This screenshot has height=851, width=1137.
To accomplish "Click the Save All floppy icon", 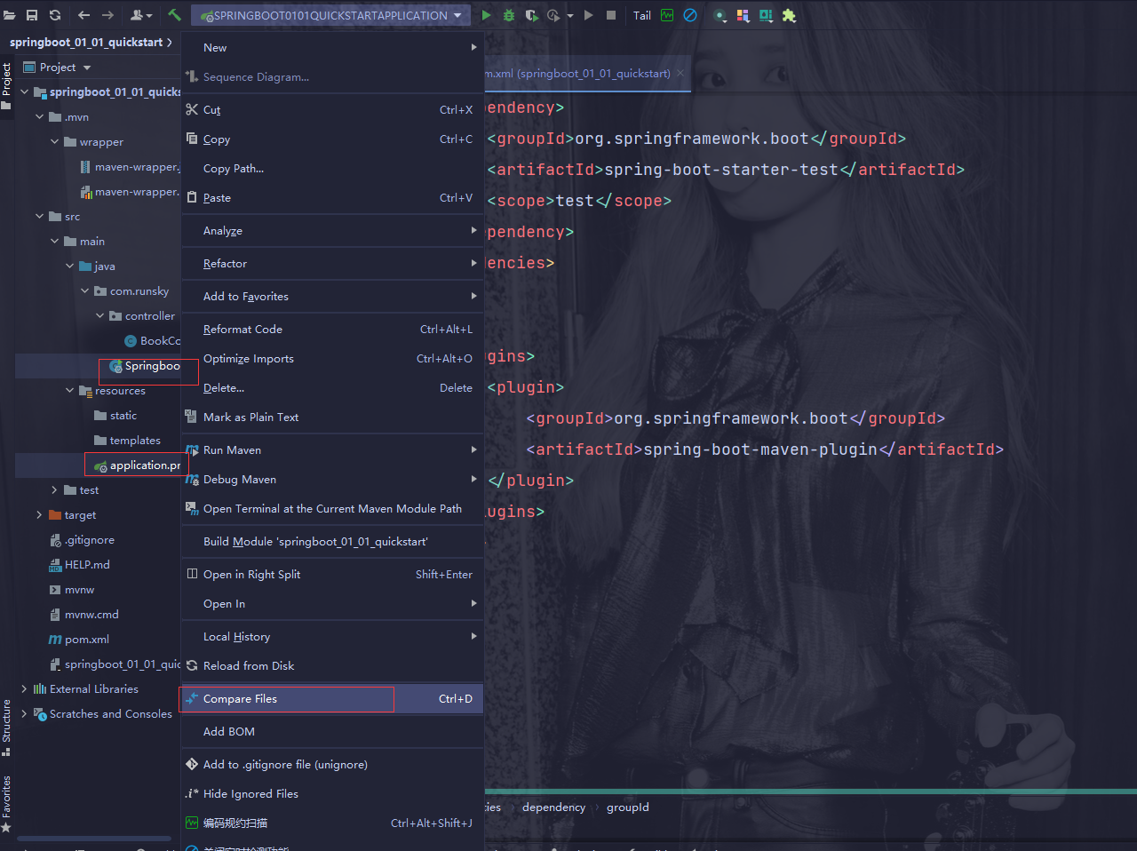I will click(32, 15).
